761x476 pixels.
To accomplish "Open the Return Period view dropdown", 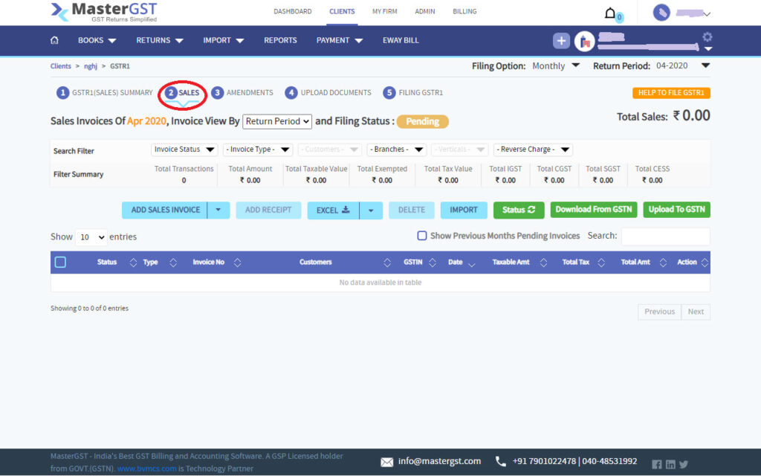I will coord(276,121).
